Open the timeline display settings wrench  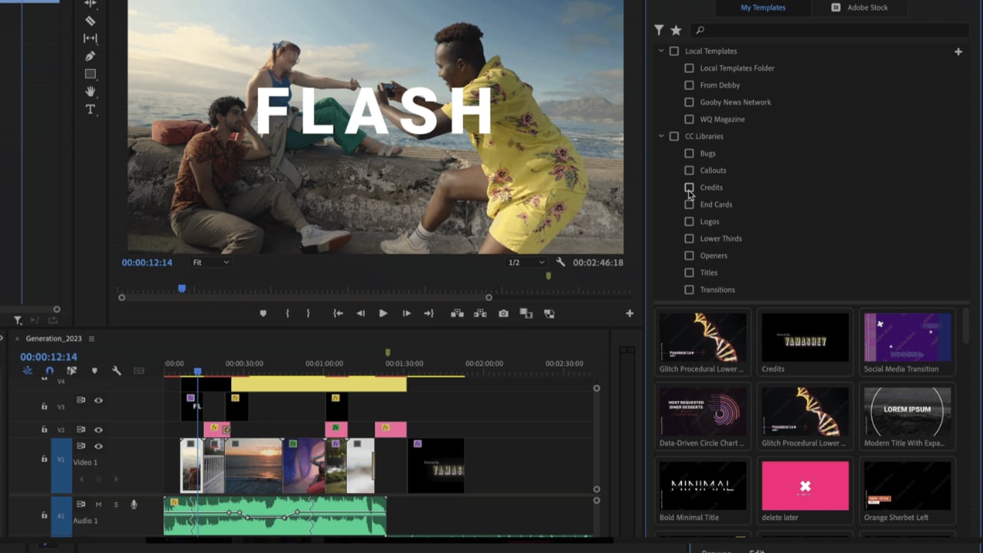[117, 370]
